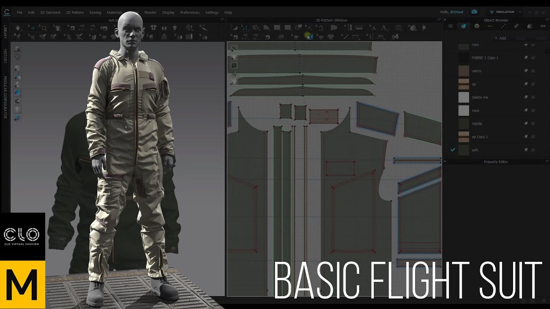The height and width of the screenshot is (309, 550).
Task: Click the zip fabric texture swatch
Action: point(464,84)
